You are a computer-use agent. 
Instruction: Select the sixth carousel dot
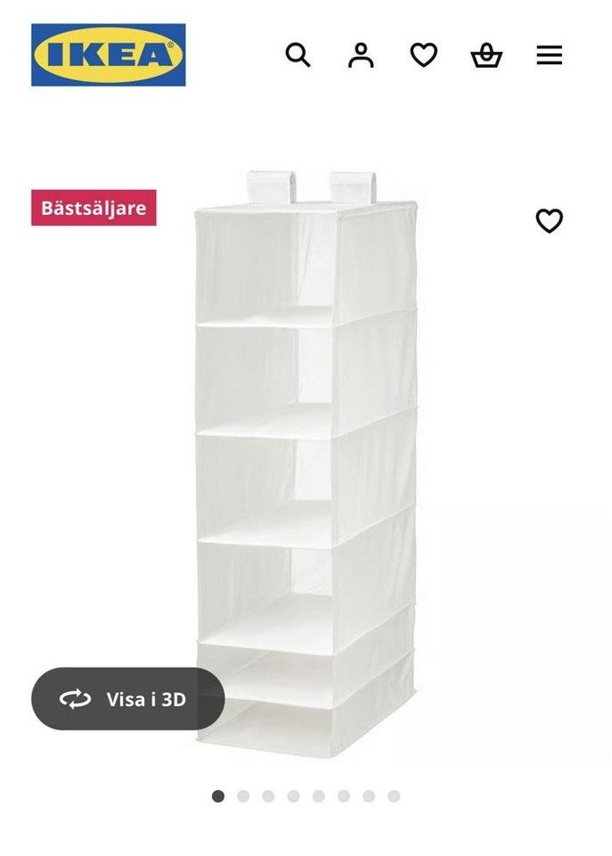[344, 796]
